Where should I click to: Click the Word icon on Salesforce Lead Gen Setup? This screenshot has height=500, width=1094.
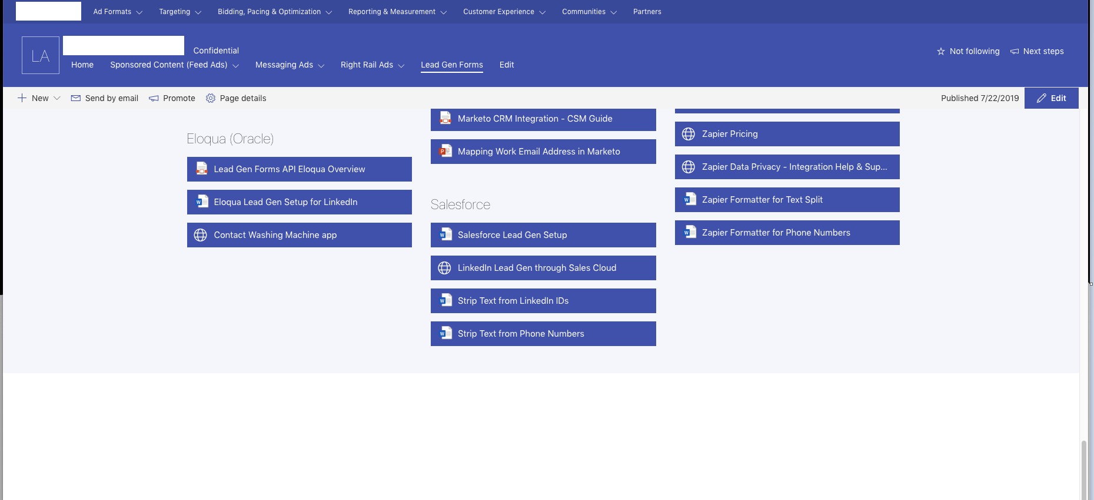pyautogui.click(x=445, y=234)
